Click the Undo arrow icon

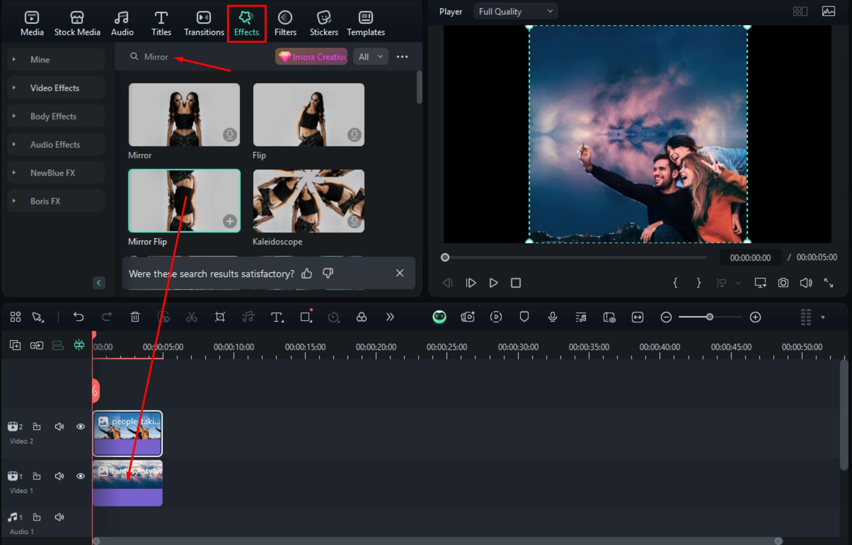[78, 317]
